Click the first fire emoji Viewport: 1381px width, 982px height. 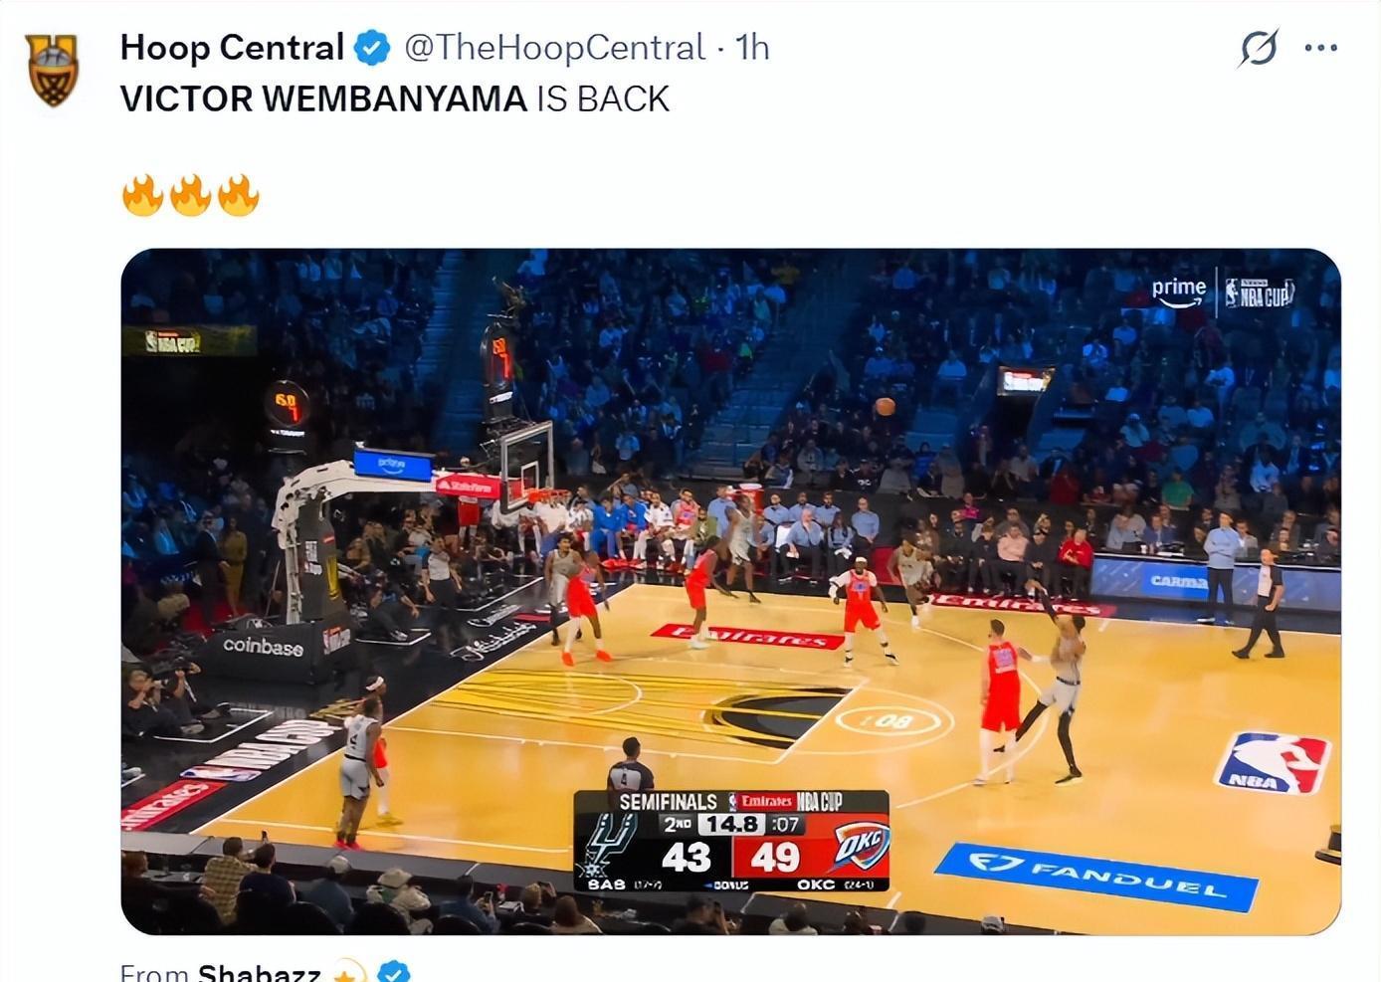(142, 194)
